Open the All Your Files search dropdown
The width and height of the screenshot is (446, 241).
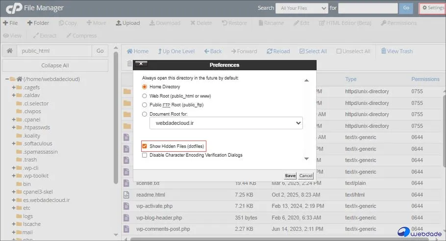pyautogui.click(x=301, y=8)
